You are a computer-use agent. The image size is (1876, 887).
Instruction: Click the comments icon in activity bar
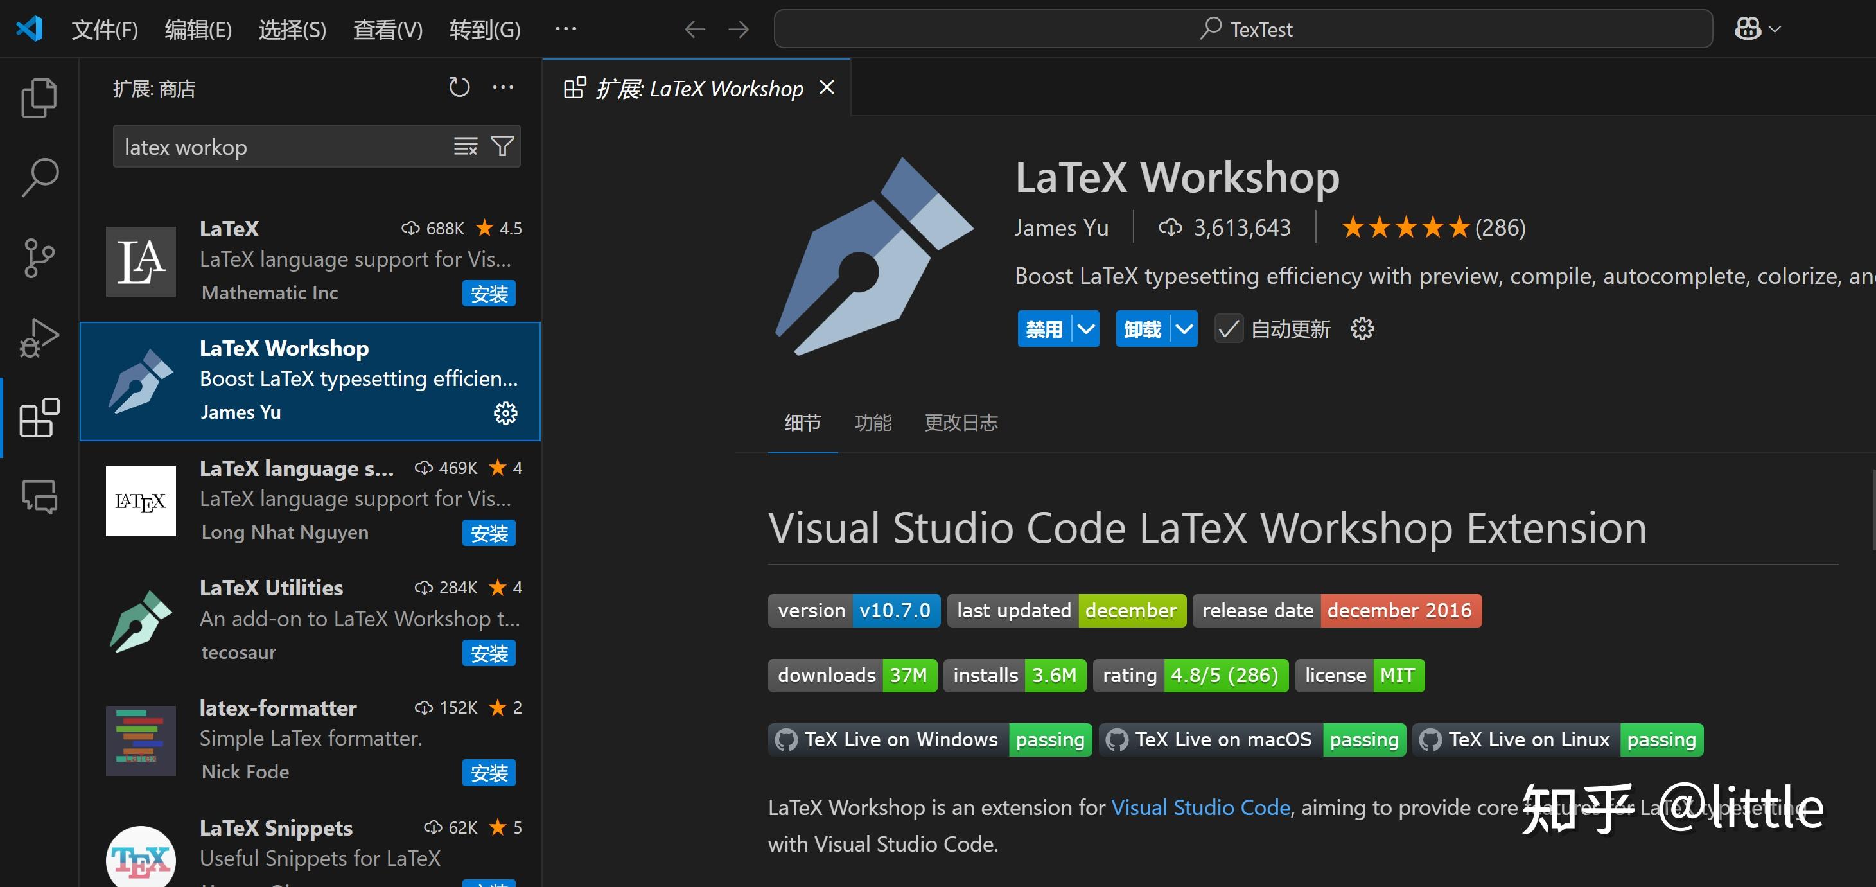[x=38, y=496]
